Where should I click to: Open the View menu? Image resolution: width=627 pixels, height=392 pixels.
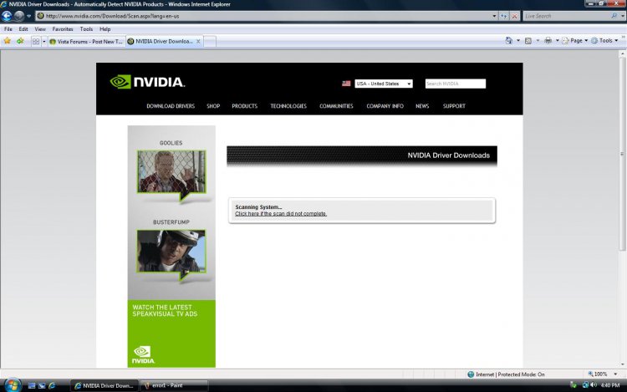click(40, 29)
